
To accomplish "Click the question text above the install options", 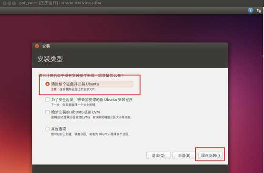I will (x=81, y=76).
